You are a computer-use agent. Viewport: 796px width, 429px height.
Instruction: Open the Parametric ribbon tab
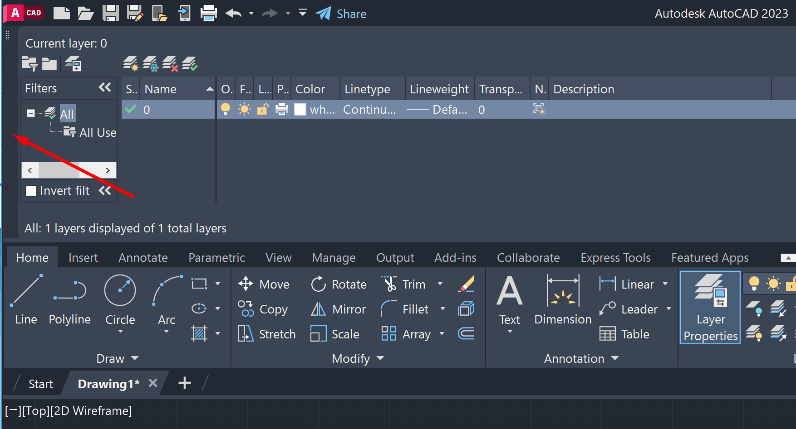coord(217,257)
